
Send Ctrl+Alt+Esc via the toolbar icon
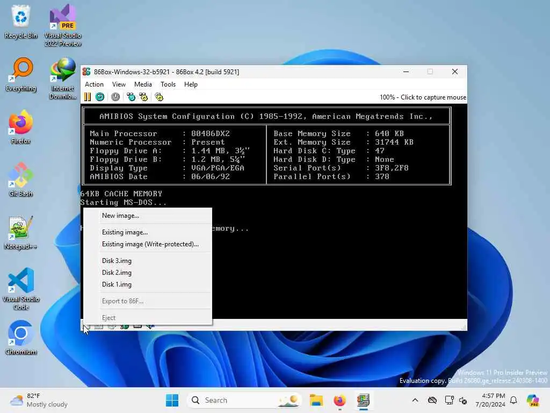143,97
